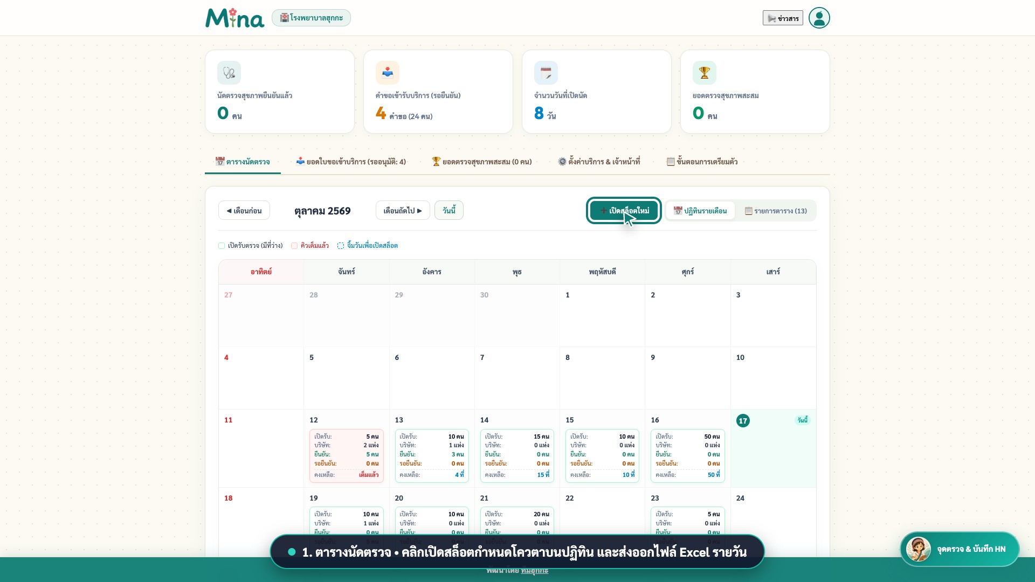Click the อาทิตย์ Sunday column header
The height and width of the screenshot is (582, 1035).
(x=261, y=272)
